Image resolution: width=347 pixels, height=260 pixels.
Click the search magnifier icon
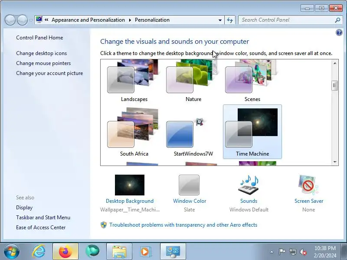click(337, 20)
